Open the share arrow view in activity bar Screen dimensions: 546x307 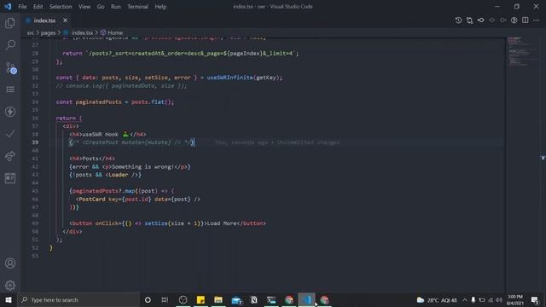coord(10,156)
